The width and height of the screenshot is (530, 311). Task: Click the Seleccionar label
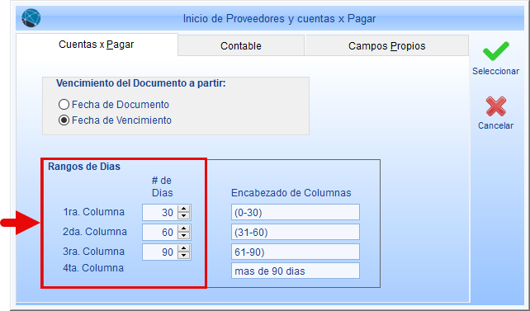(496, 71)
